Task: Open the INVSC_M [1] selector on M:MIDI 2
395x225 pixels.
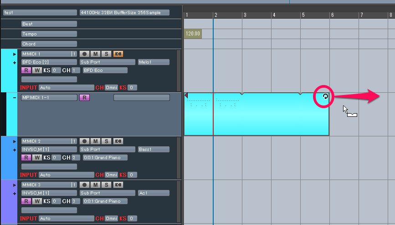Action: (49, 150)
